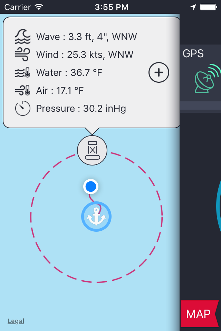221x331 pixels.
Task: Select the 'Water : 36.7 °F' text
Action: [x=69, y=73]
